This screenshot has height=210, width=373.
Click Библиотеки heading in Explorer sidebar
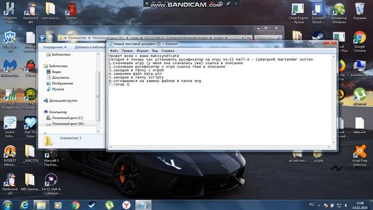point(58,66)
